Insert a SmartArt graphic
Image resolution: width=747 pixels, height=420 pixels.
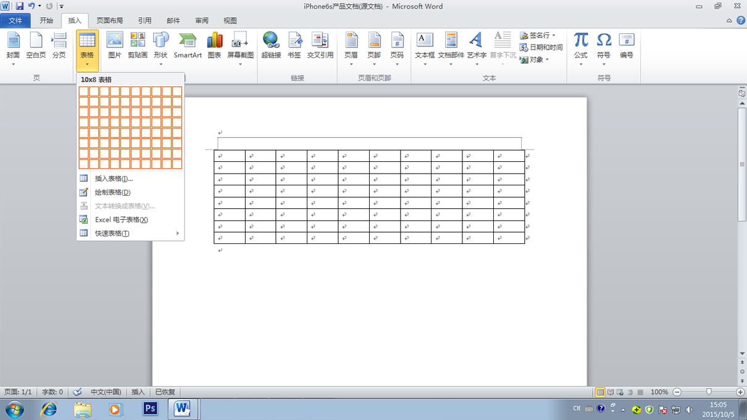click(188, 45)
